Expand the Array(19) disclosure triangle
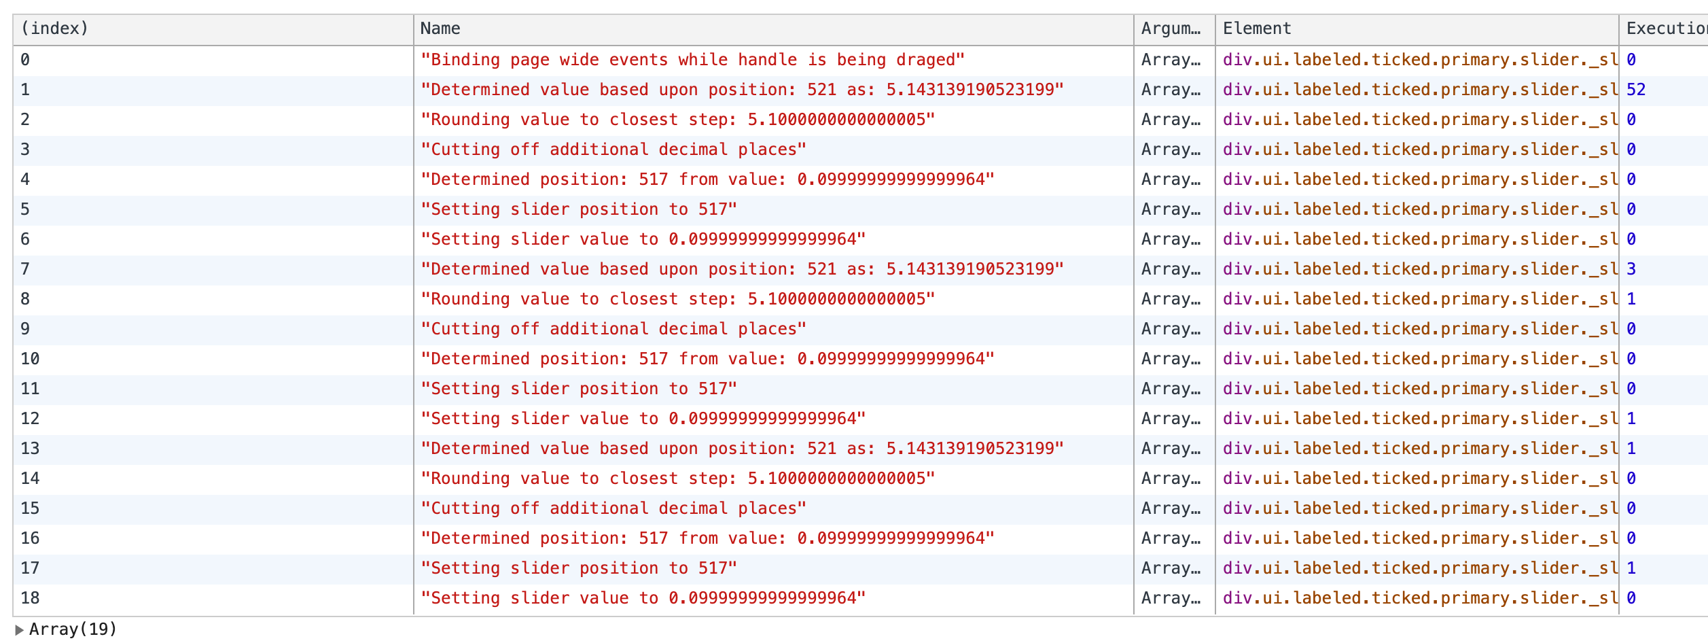Image resolution: width=1708 pixels, height=643 pixels. tap(19, 629)
